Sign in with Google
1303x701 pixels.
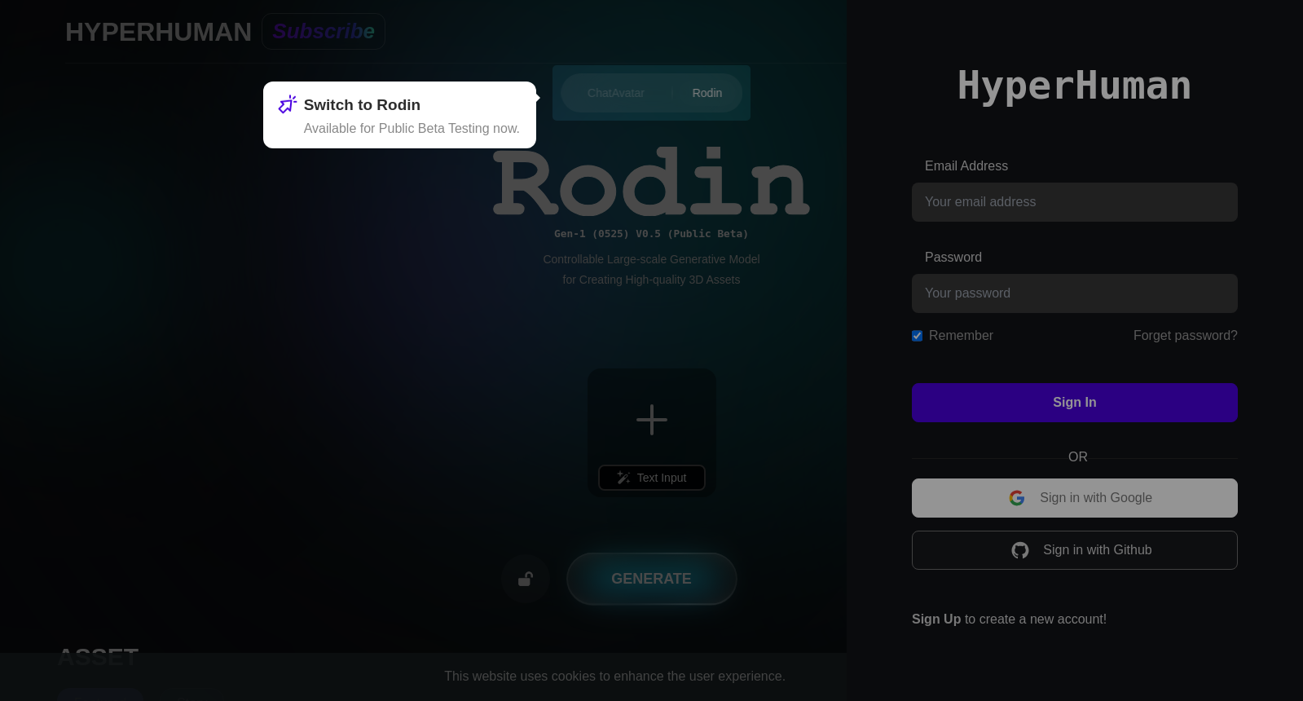(x=1075, y=498)
